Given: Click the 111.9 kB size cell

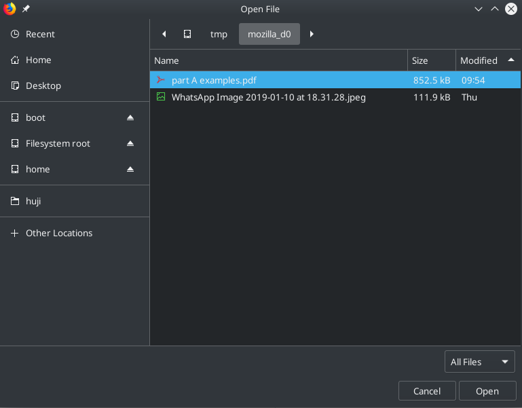Looking at the screenshot, I should point(432,97).
